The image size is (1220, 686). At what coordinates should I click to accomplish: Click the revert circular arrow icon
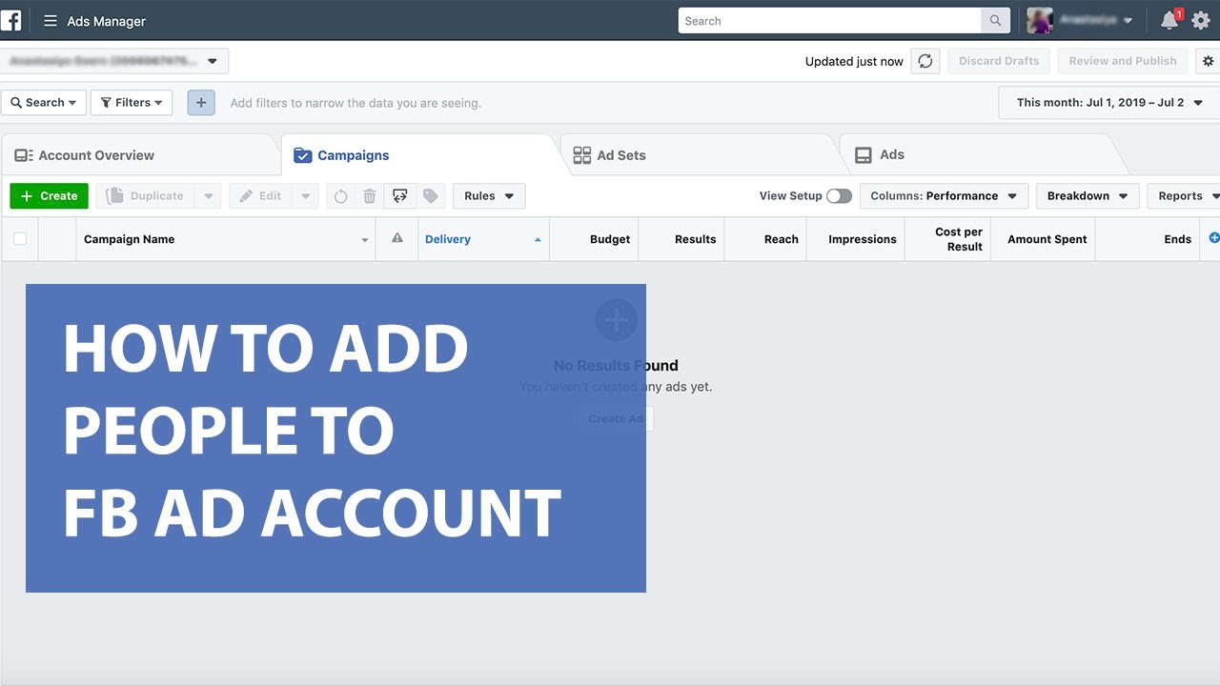tap(341, 196)
